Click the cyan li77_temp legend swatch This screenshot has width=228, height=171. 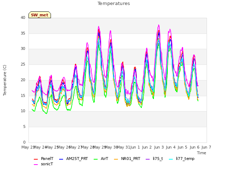[x=171, y=159]
